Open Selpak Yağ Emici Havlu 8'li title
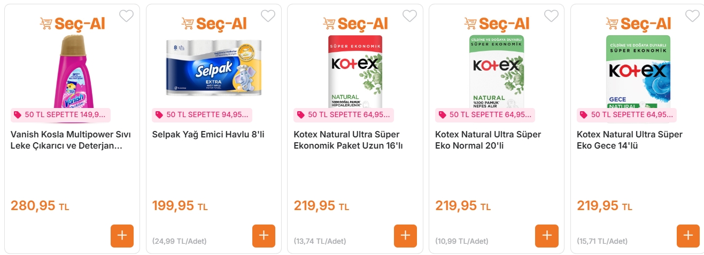 (208, 135)
